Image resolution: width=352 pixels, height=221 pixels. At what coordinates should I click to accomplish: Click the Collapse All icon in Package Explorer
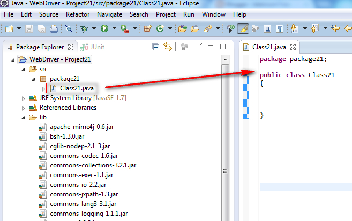click(155, 47)
